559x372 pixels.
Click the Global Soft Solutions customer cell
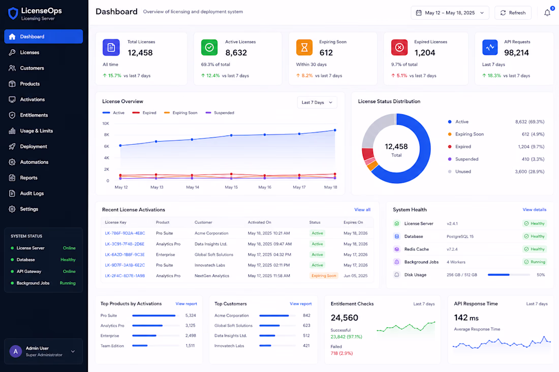pyautogui.click(x=214, y=255)
